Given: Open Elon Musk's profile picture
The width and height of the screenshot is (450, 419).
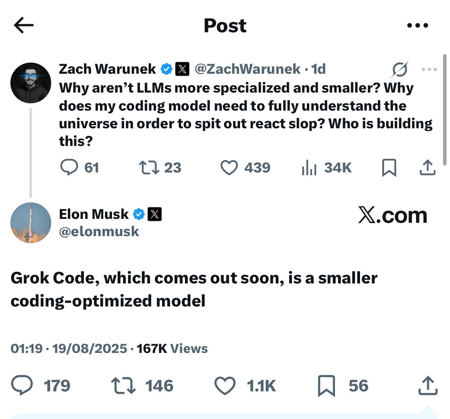Looking at the screenshot, I should pyautogui.click(x=30, y=223).
